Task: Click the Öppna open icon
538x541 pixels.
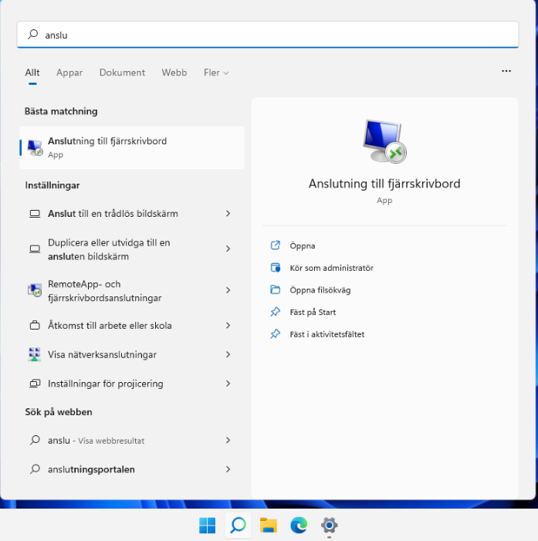Action: click(275, 245)
